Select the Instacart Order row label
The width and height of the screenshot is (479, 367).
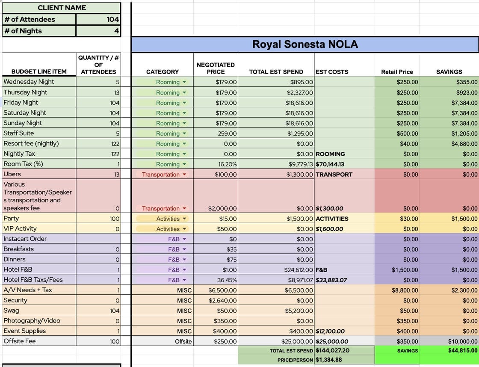pos(39,239)
